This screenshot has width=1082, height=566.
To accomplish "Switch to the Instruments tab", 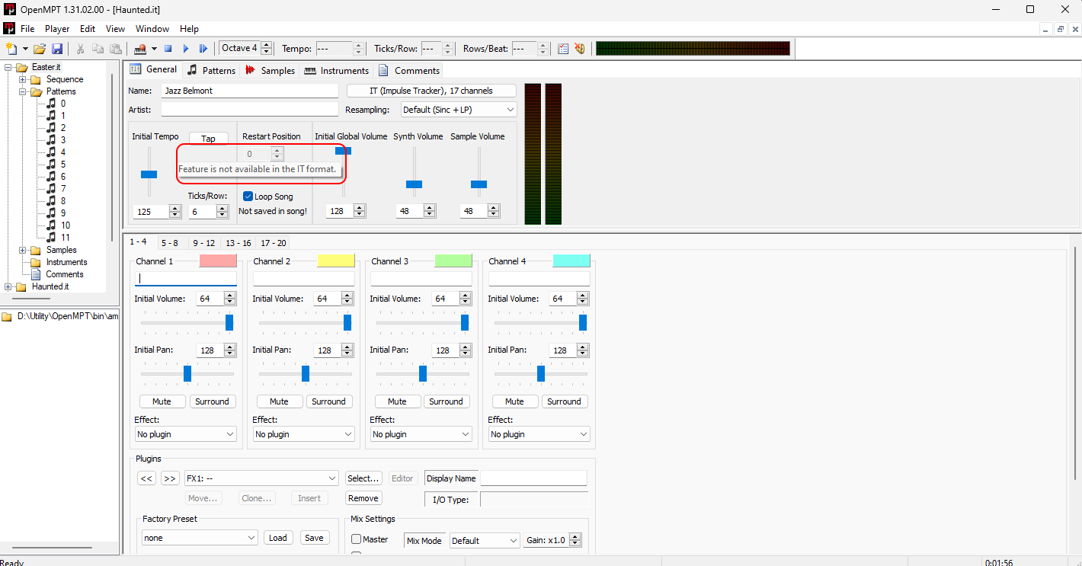I will coord(336,70).
